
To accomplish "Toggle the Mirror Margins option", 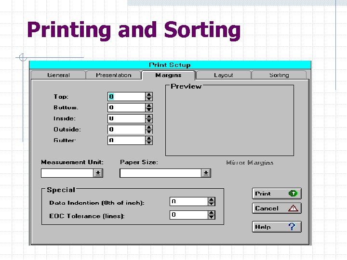I will click(250, 163).
